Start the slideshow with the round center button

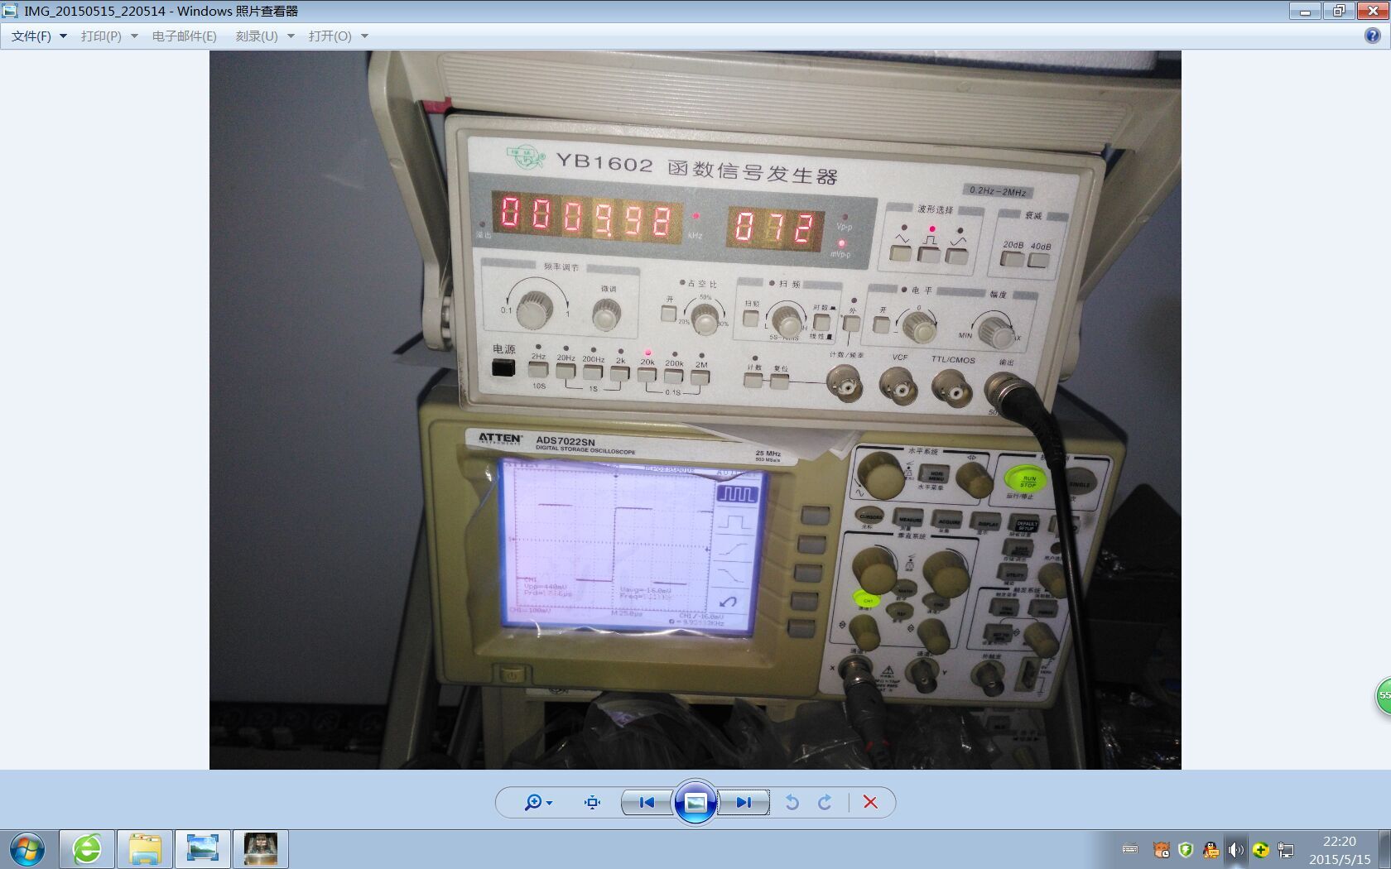(x=695, y=801)
